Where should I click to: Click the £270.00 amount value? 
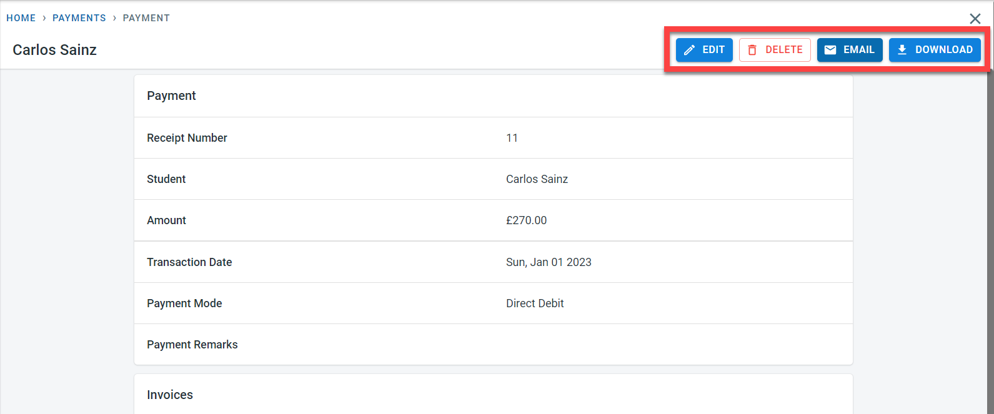526,220
